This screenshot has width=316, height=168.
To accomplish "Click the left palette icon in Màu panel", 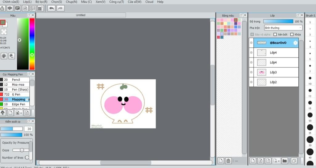I will (4, 56).
